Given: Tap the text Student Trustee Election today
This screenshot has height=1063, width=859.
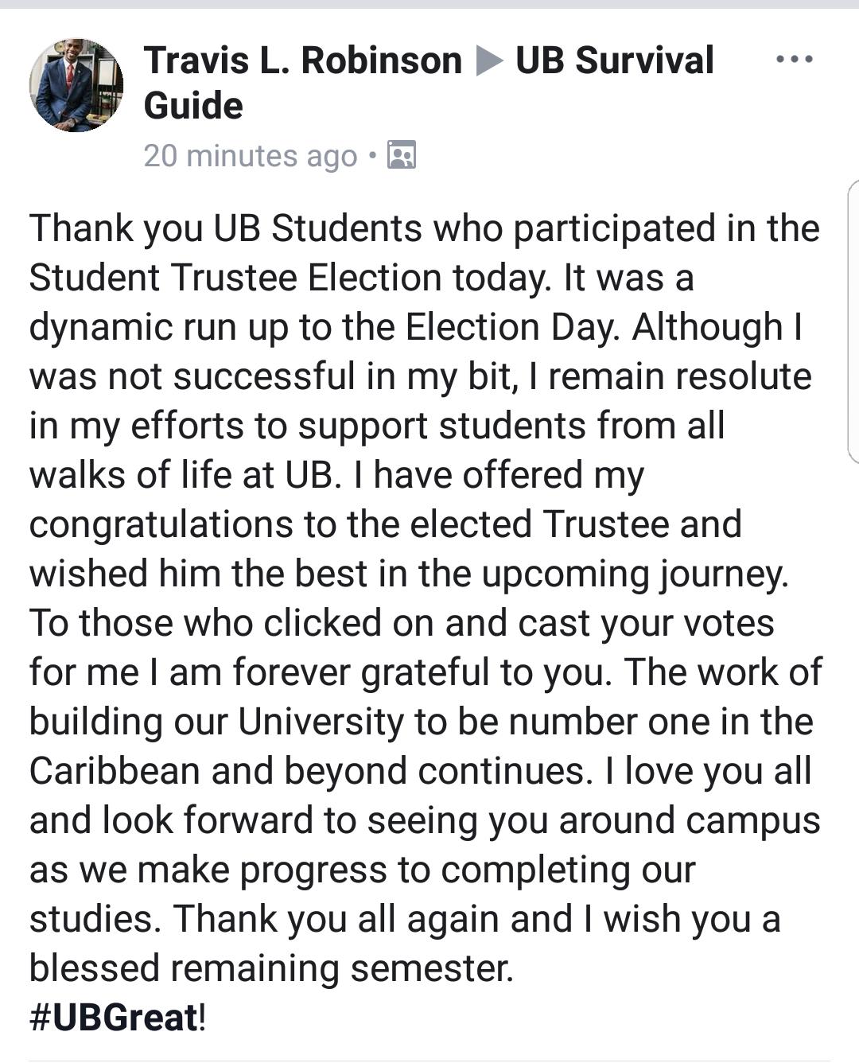Looking at the screenshot, I should [x=290, y=278].
